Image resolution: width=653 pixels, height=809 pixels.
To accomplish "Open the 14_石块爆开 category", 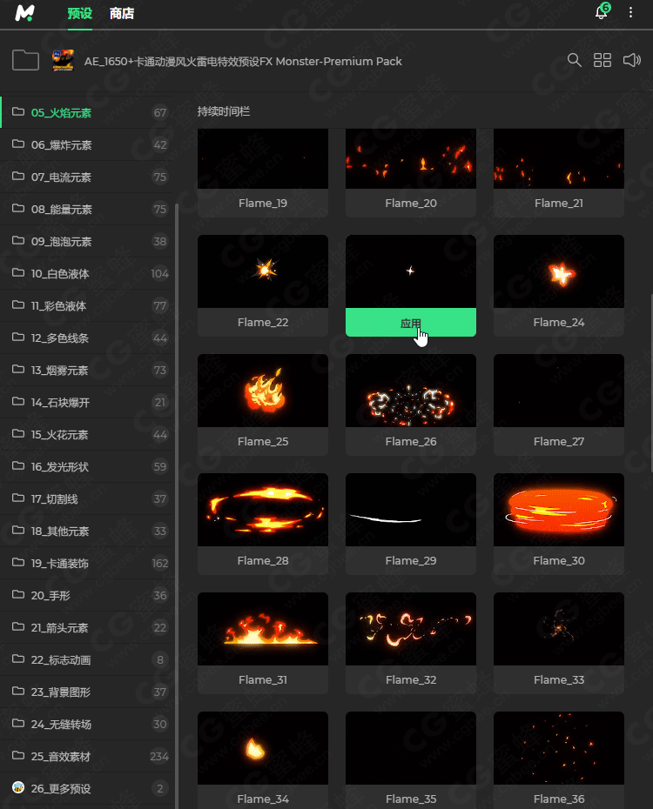I will click(87, 403).
